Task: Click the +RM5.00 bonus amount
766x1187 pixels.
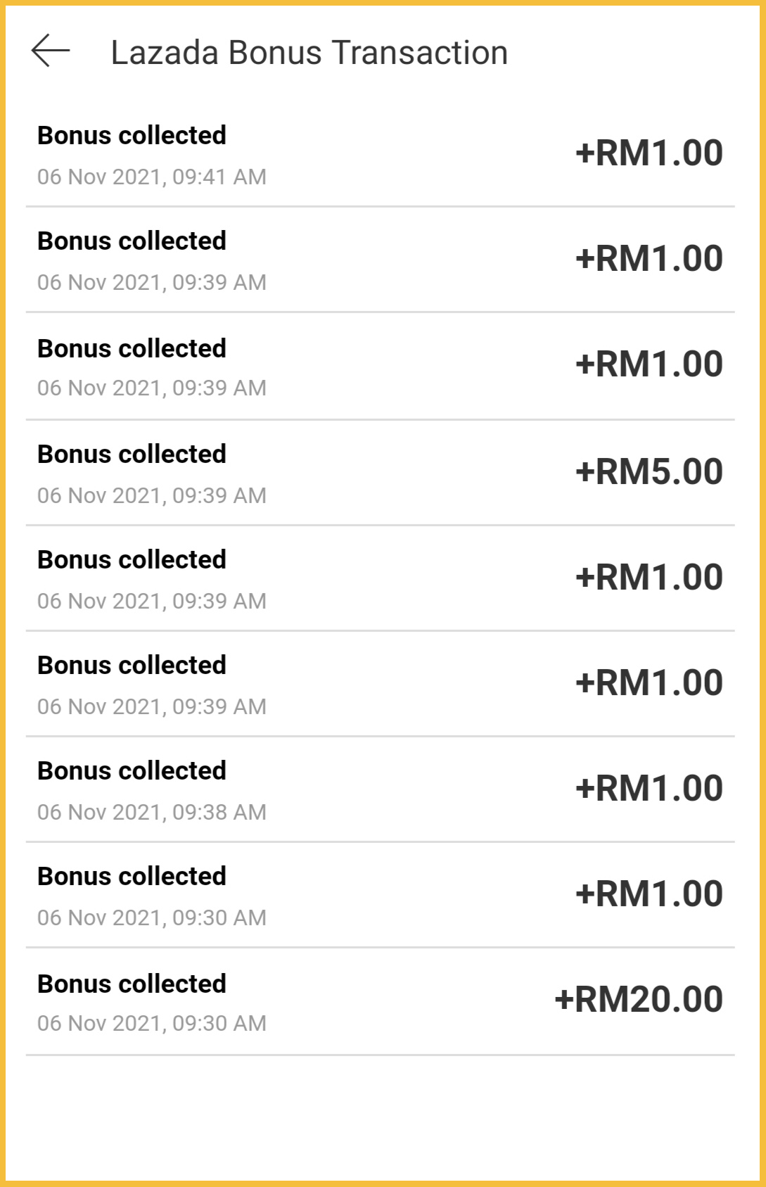Action: point(649,471)
